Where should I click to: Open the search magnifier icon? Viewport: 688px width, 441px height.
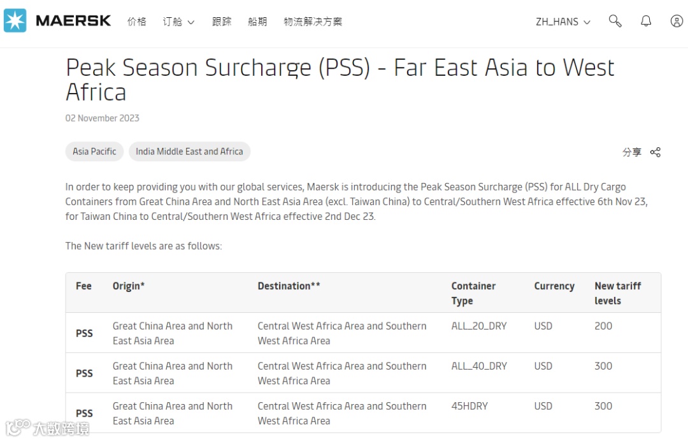tap(615, 21)
